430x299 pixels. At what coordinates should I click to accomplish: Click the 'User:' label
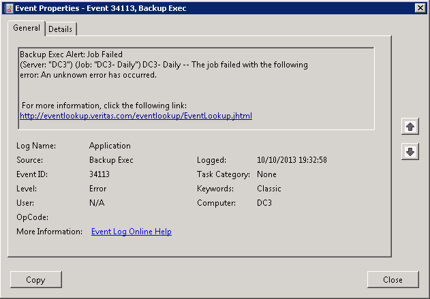point(25,203)
